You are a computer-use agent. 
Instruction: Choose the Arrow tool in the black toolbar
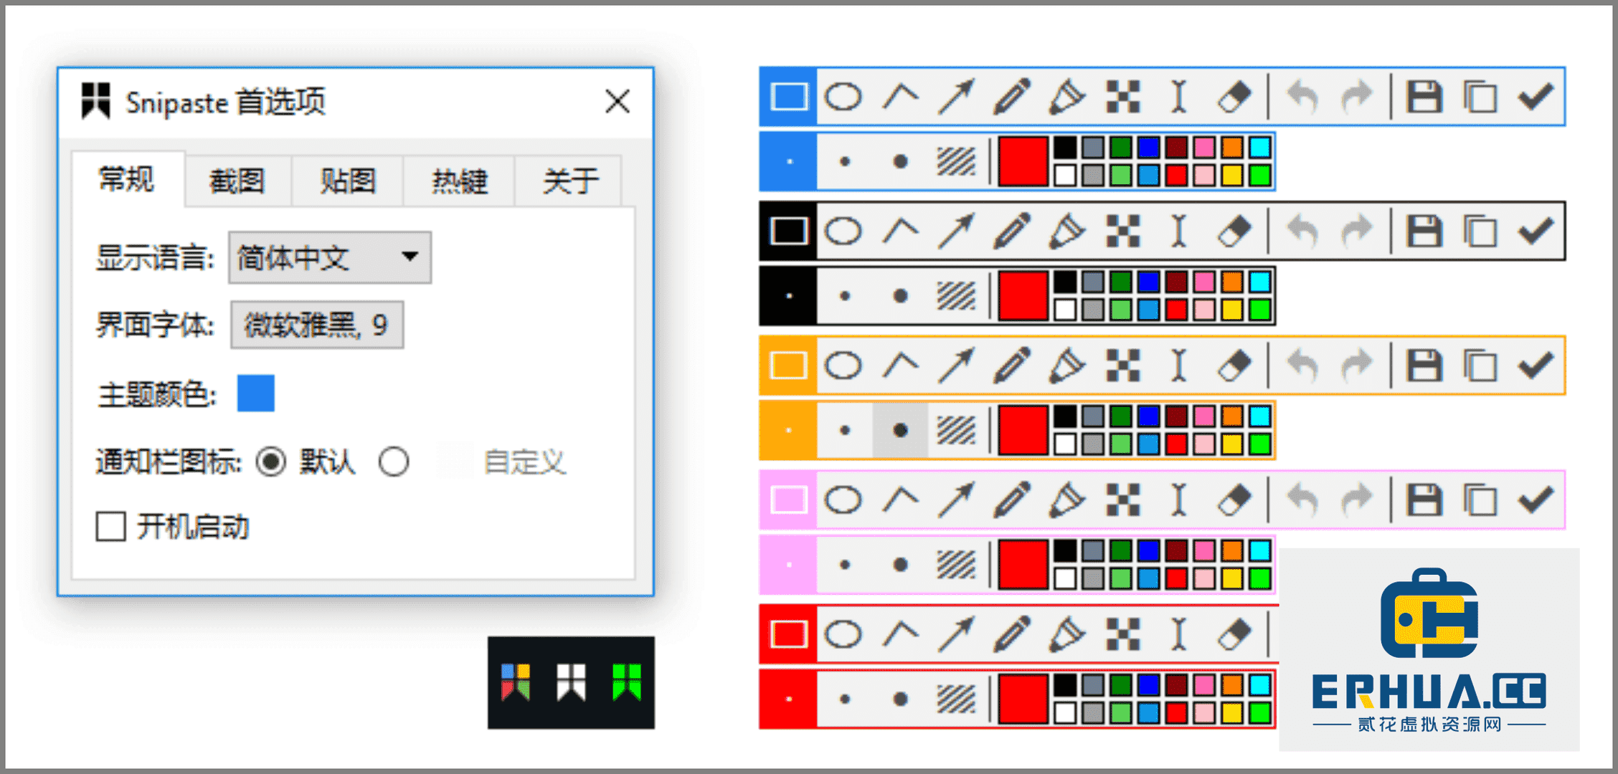(x=956, y=231)
